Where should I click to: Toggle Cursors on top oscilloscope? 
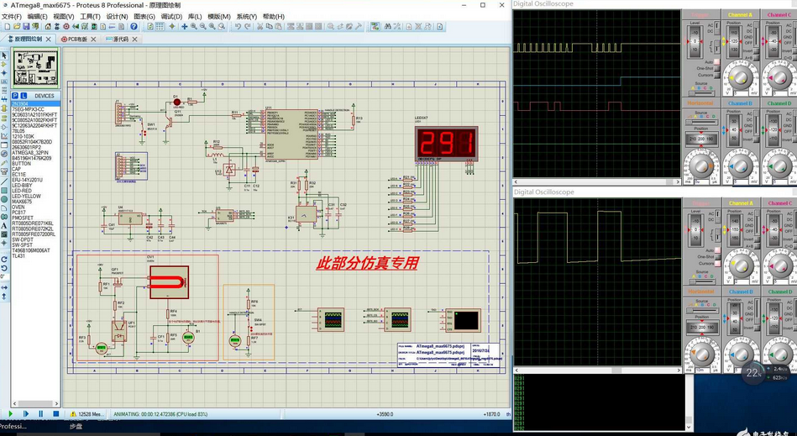click(x=716, y=76)
